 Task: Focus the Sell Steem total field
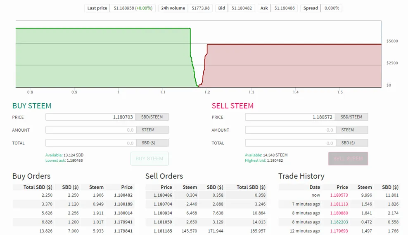pos(290,143)
